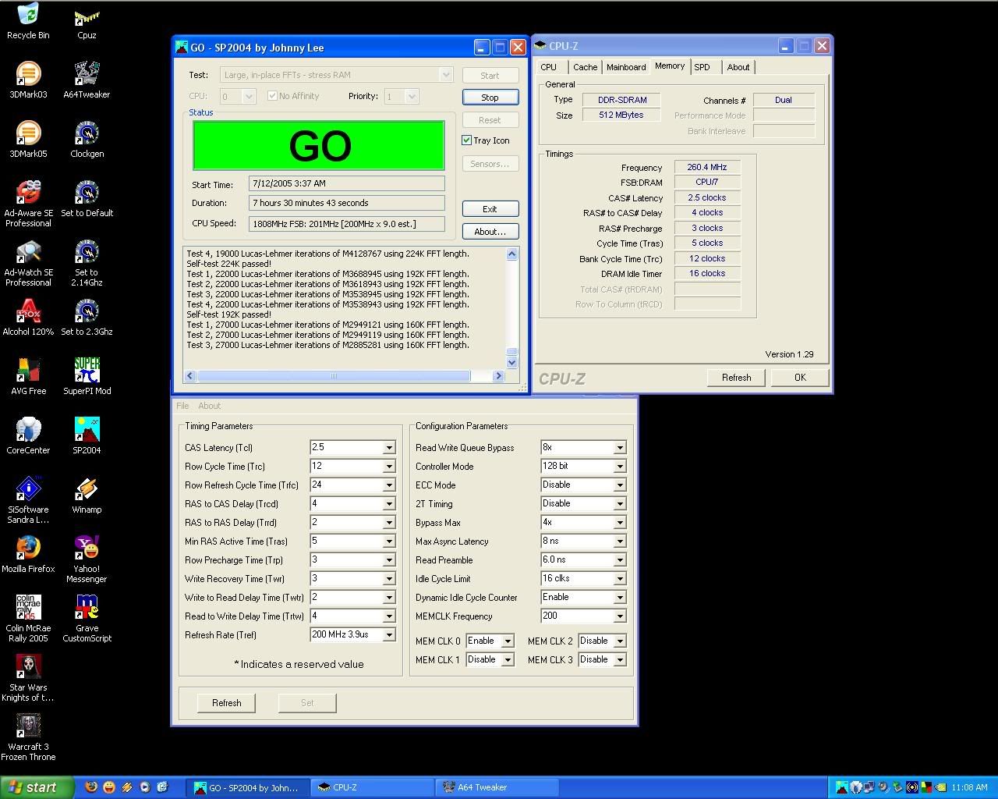The image size is (998, 799).
Task: Launch Clockgen from the desktop
Action: pyautogui.click(x=87, y=134)
